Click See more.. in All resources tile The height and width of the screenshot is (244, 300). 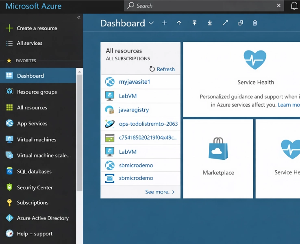pyautogui.click(x=160, y=192)
